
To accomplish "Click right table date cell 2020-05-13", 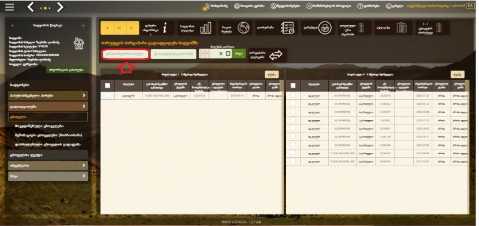I will click(x=423, y=103).
